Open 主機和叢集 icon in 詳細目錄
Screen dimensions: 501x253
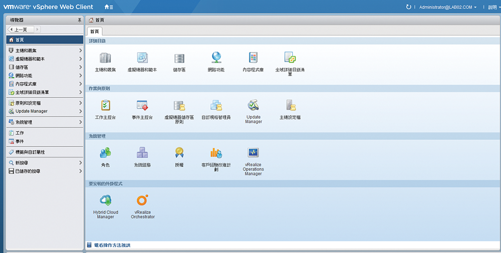click(x=105, y=58)
